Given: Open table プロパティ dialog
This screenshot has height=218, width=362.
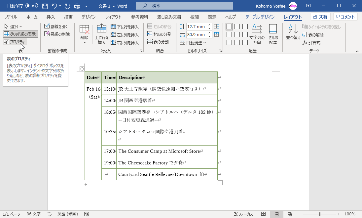Looking at the screenshot, I should pyautogui.click(x=15, y=42).
